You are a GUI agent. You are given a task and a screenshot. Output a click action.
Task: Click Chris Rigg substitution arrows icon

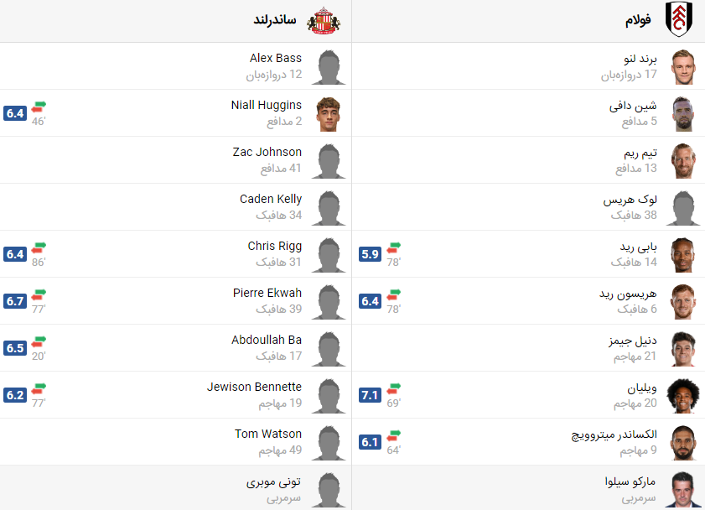coord(39,247)
